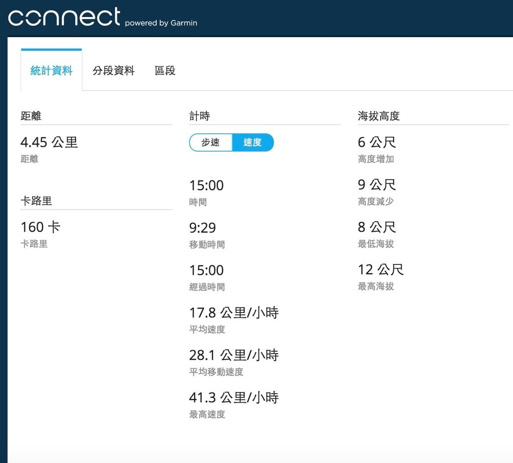
Task: Click the 41.3 公里/小時 max speed
Action: (x=234, y=397)
